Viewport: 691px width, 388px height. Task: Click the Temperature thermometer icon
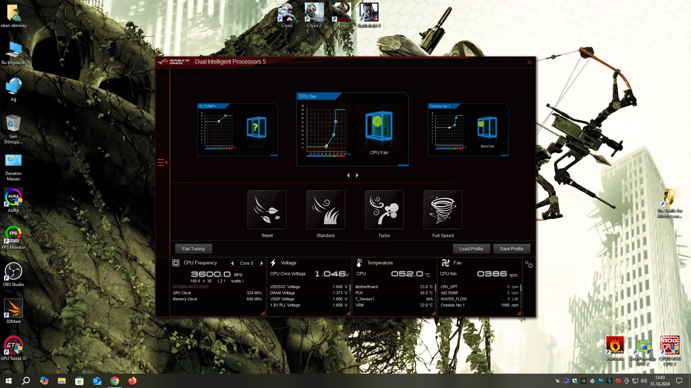(359, 263)
